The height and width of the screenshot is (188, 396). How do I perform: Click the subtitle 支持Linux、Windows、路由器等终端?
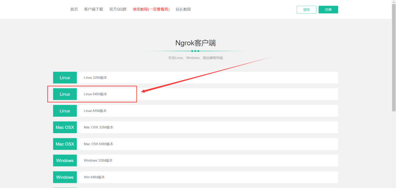pyautogui.click(x=195, y=58)
